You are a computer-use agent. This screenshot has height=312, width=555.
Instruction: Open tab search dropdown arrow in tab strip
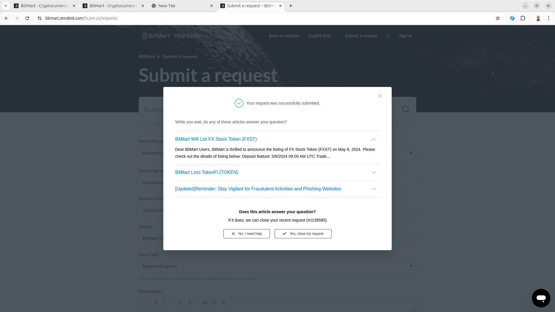[x=6, y=6]
